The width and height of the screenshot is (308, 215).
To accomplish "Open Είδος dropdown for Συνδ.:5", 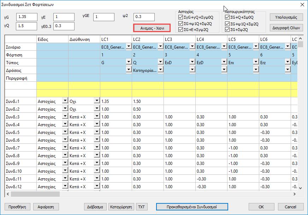I will click(65, 132).
